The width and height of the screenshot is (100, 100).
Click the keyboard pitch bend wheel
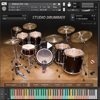[x=5, y=94]
